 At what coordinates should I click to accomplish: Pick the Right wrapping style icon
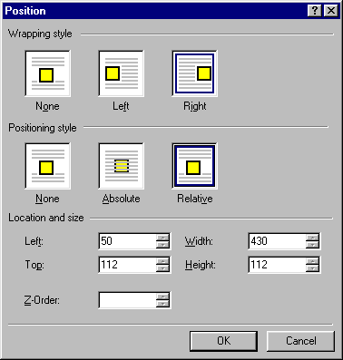(x=195, y=73)
